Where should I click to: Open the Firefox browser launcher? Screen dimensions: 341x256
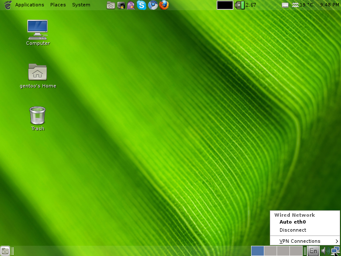pos(164,5)
